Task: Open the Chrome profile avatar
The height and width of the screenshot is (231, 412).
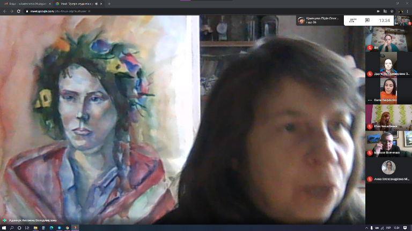Action: [400, 11]
